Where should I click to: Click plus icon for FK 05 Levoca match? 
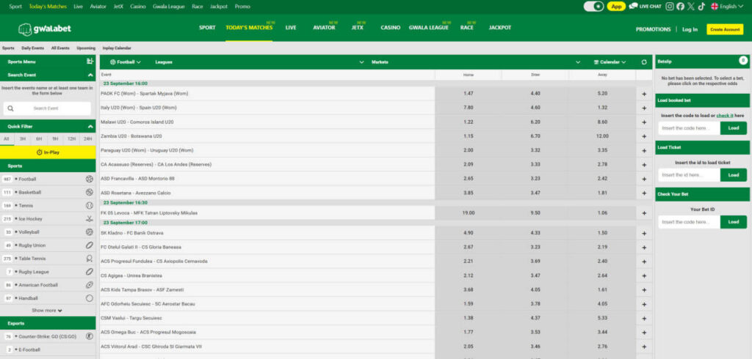[644, 213]
